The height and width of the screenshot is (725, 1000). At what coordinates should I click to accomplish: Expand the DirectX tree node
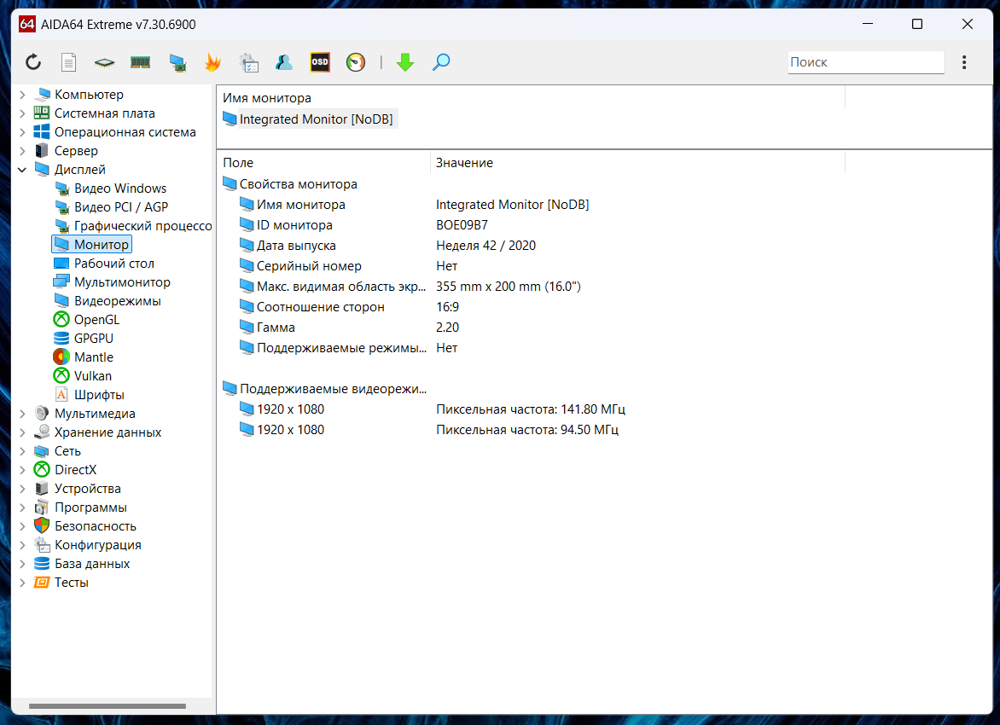click(x=22, y=470)
